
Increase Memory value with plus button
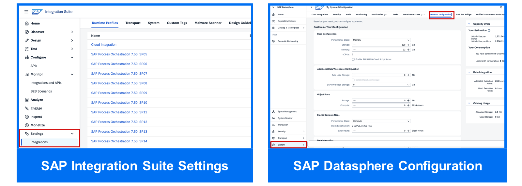pyautogui.click(x=408, y=50)
